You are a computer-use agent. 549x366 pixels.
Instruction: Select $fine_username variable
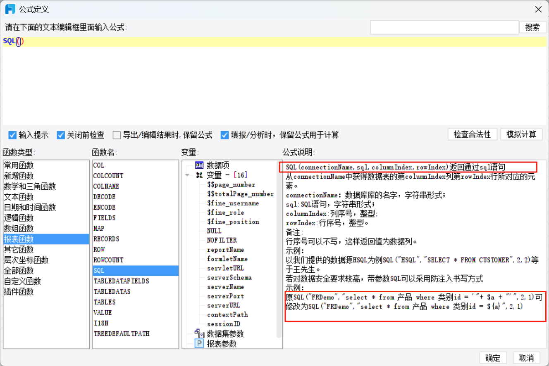click(233, 203)
